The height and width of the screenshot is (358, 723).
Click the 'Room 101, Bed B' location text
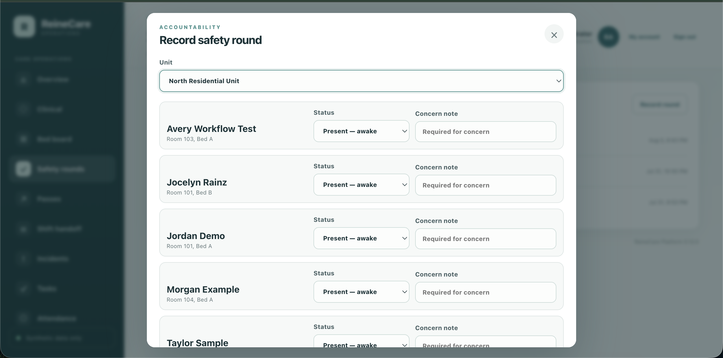189,193
